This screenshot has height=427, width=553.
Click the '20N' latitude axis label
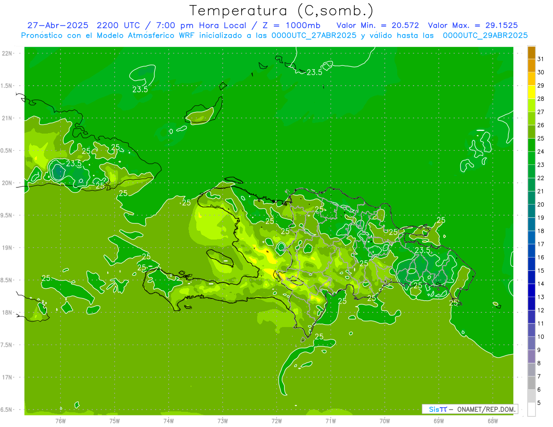point(7,183)
